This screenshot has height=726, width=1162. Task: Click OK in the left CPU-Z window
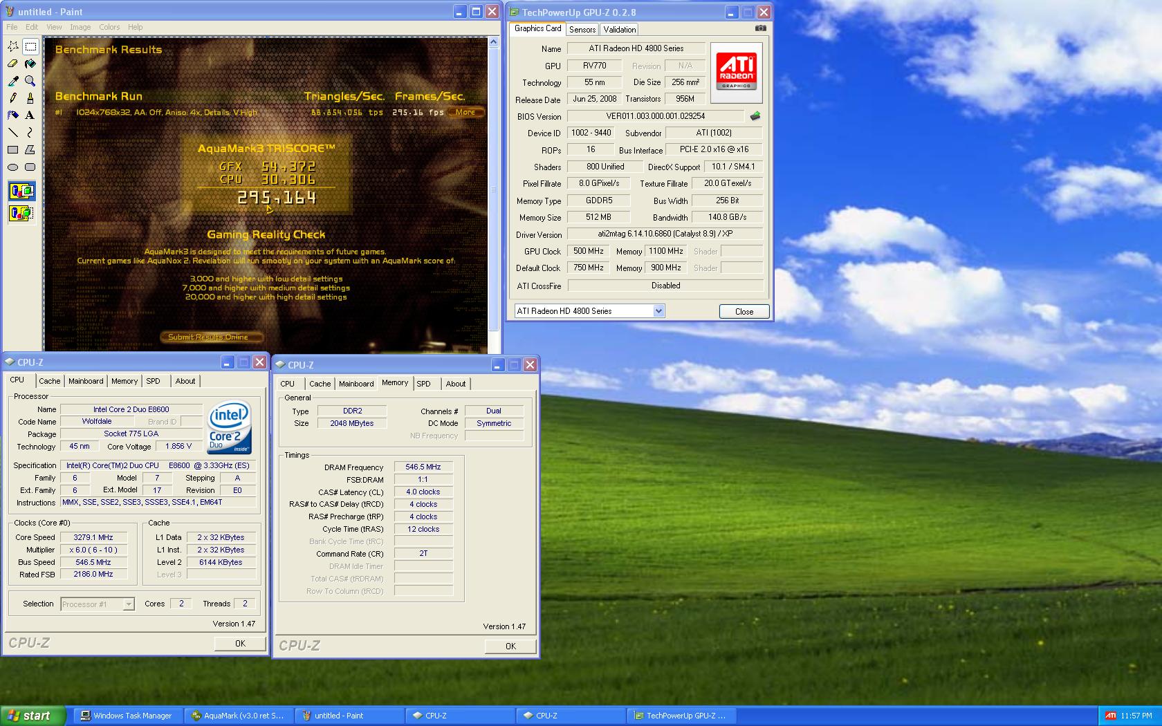click(x=240, y=643)
